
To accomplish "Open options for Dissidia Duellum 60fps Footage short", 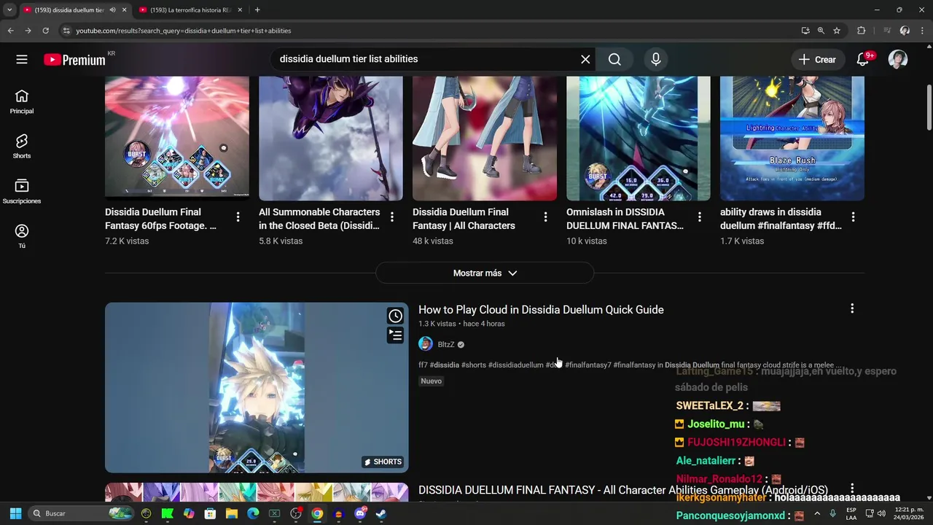I will tap(238, 217).
